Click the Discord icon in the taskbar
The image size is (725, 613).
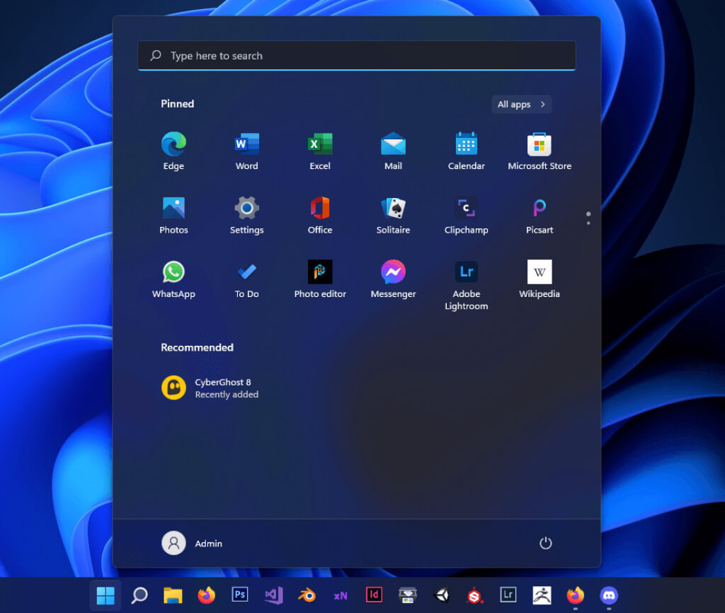(x=609, y=595)
